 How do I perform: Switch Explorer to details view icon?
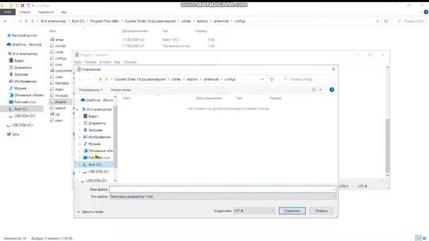[418, 238]
